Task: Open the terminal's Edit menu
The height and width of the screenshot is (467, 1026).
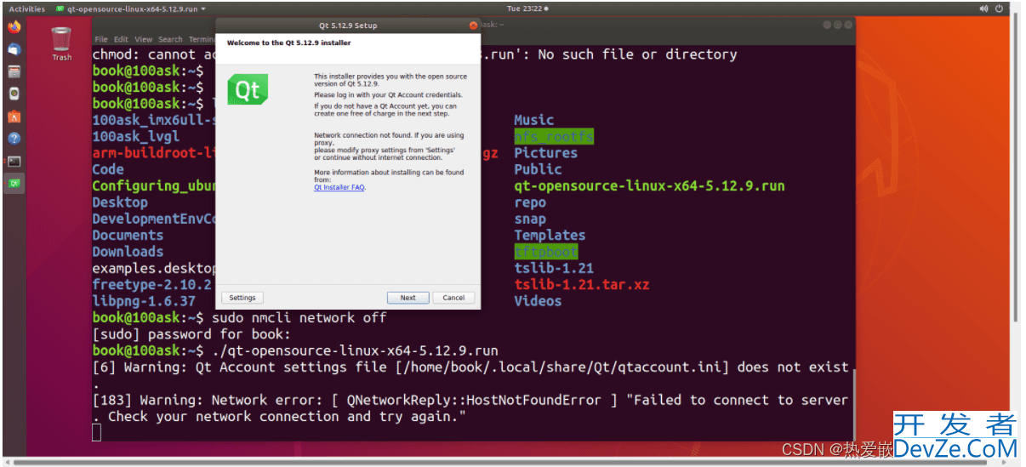Action: tap(122, 39)
